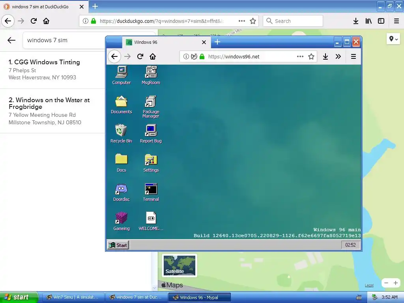Click the Windows 96 taskbar clock 02:52
The width and height of the screenshot is (404, 303).
350,245
